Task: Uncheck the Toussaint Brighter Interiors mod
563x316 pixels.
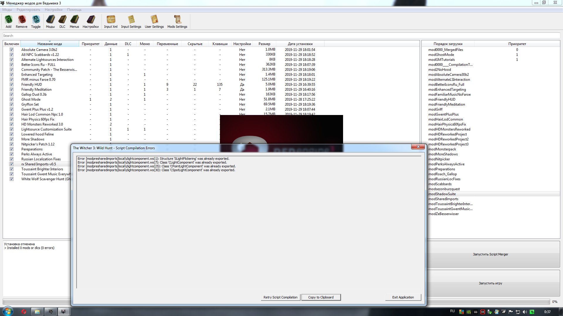Action: [x=11, y=169]
